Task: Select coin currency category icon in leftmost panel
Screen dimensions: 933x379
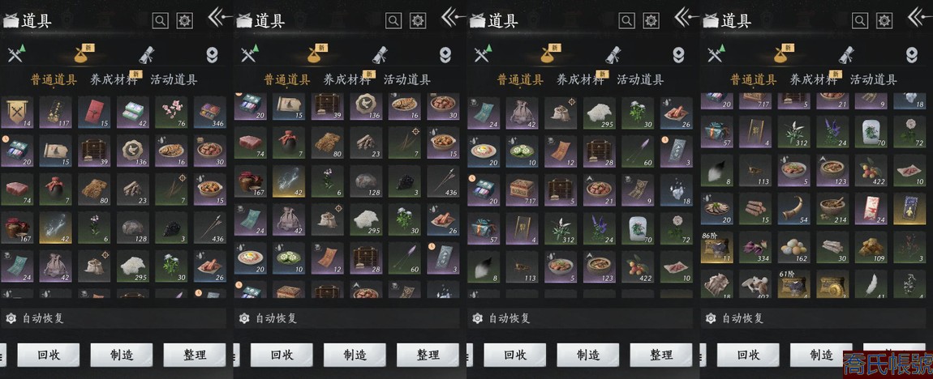Action: tap(213, 55)
